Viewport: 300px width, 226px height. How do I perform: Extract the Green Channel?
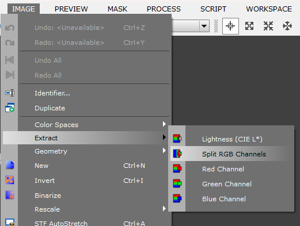point(231,184)
